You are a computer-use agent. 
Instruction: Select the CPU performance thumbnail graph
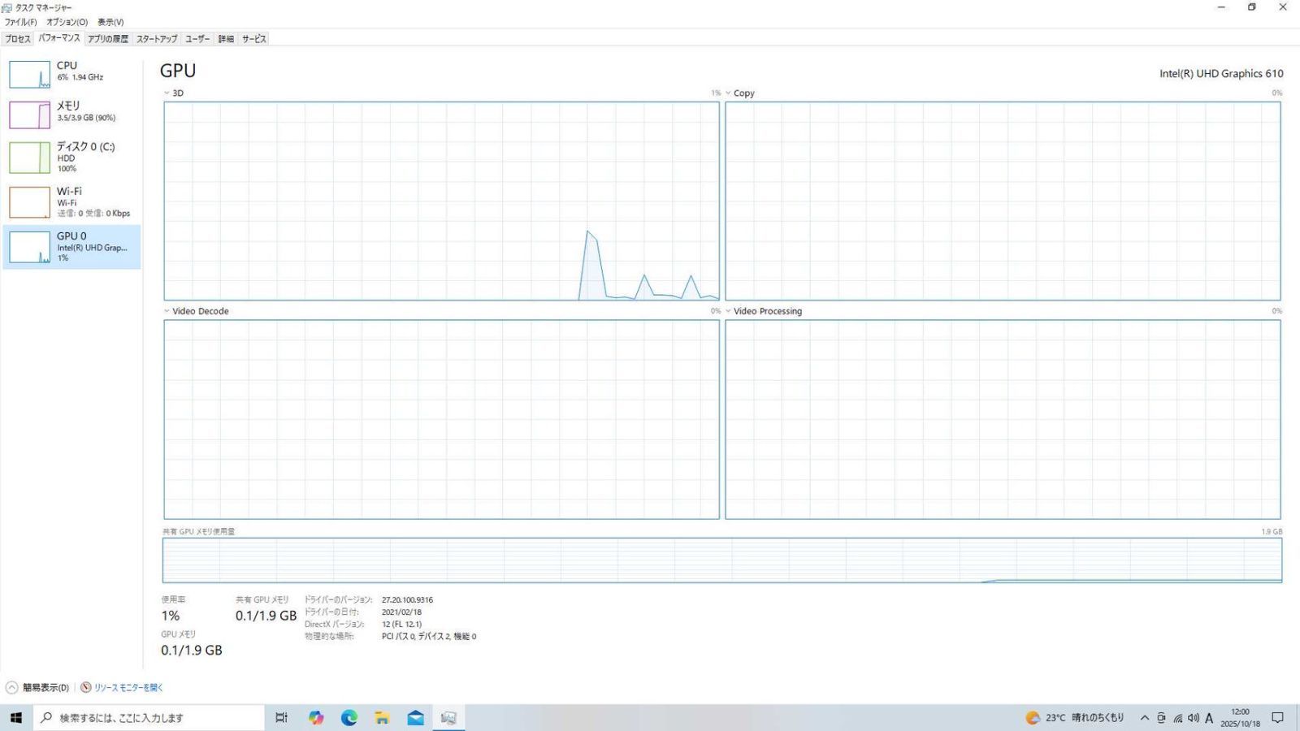[29, 74]
